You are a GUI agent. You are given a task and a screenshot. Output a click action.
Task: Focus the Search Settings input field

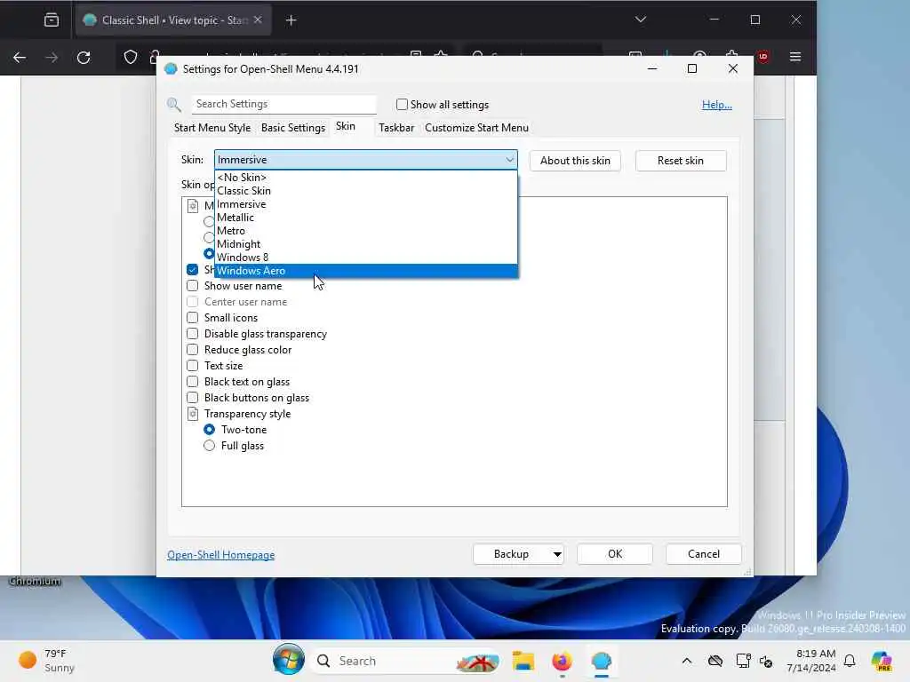pos(283,105)
